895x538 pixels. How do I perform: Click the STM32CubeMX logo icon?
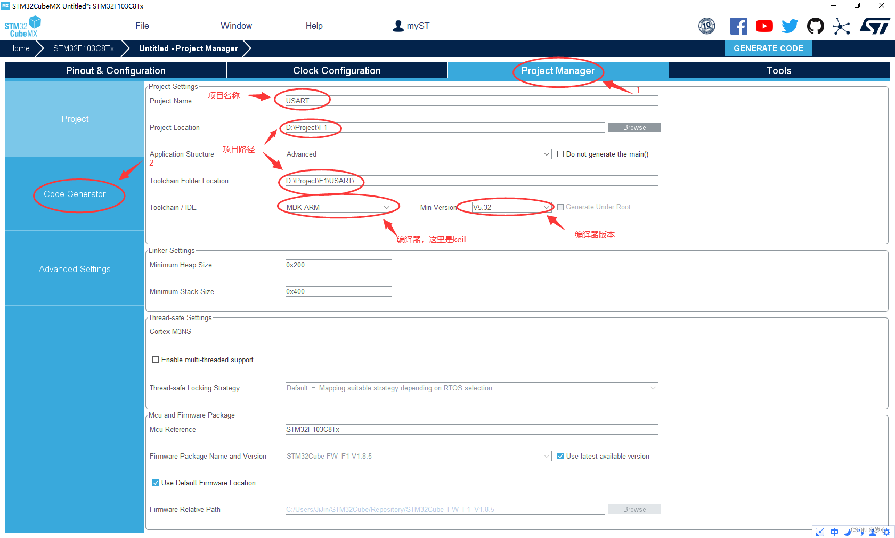[23, 27]
